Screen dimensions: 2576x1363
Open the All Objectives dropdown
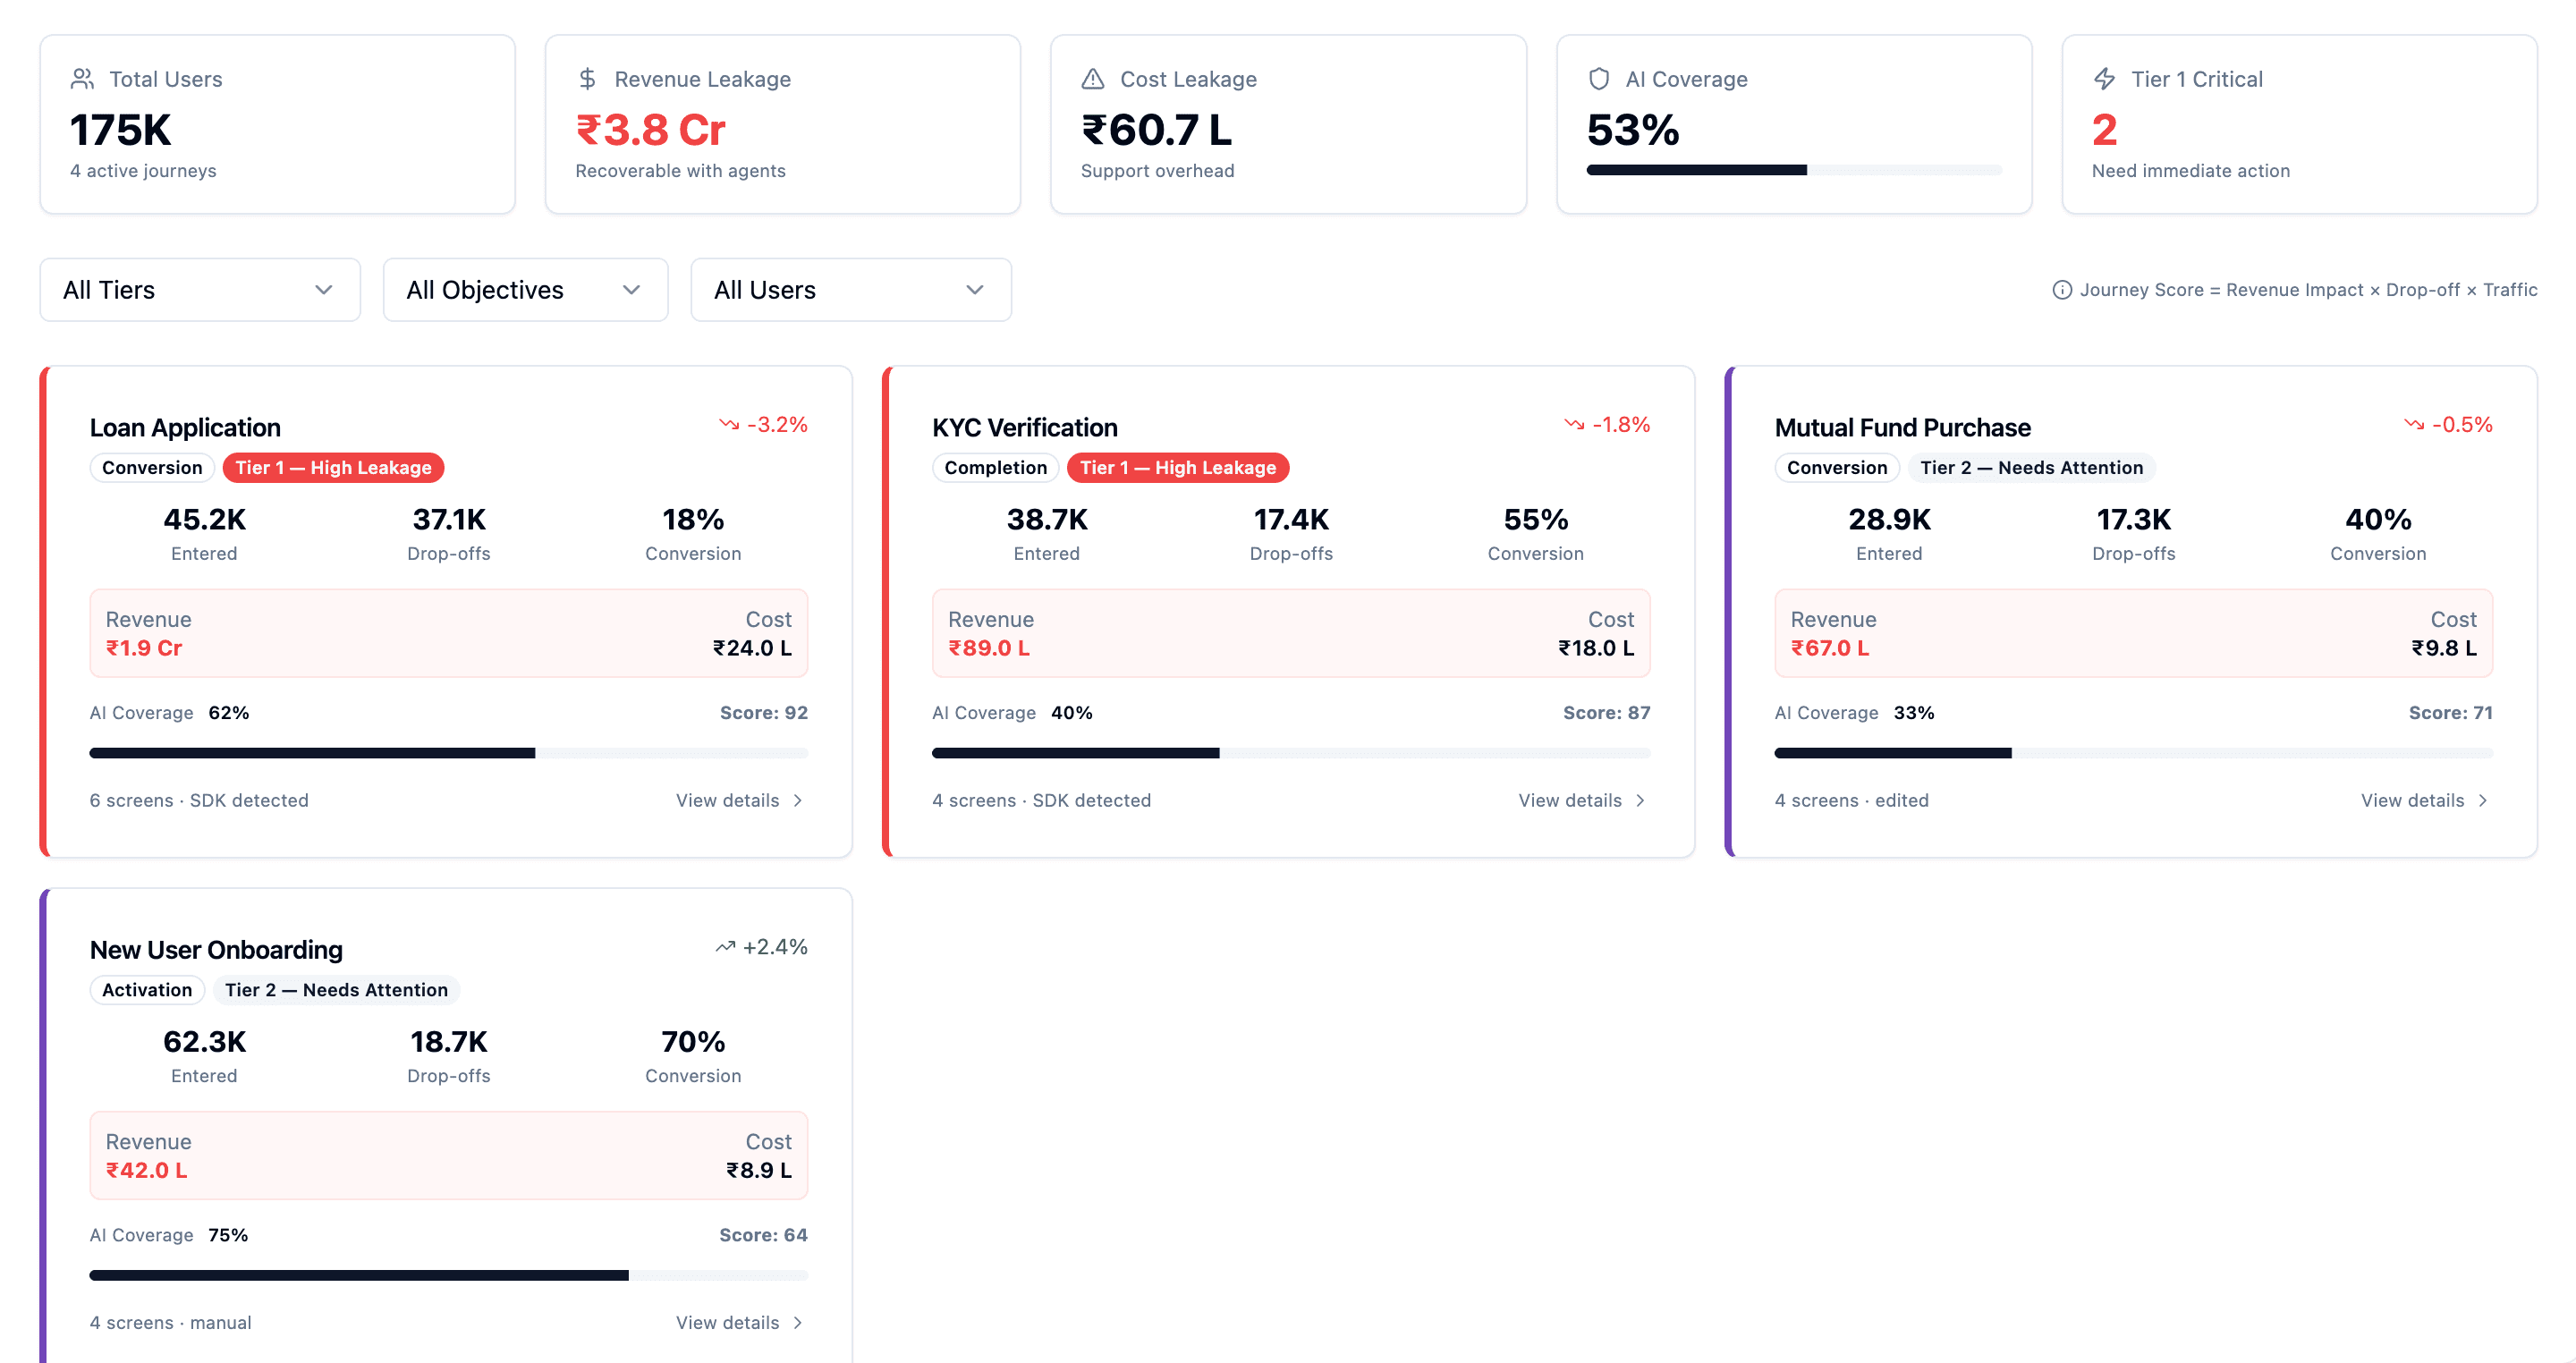click(524, 289)
